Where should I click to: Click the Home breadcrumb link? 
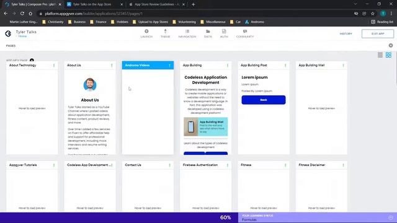(22, 36)
